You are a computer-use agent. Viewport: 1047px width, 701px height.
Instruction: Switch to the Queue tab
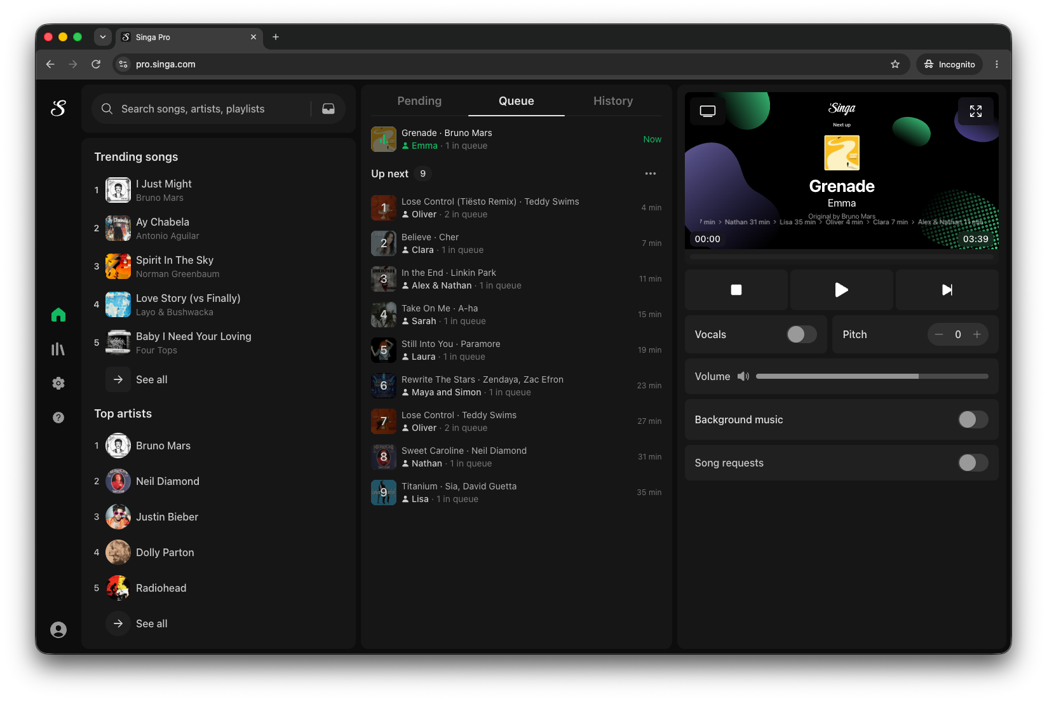coord(517,101)
